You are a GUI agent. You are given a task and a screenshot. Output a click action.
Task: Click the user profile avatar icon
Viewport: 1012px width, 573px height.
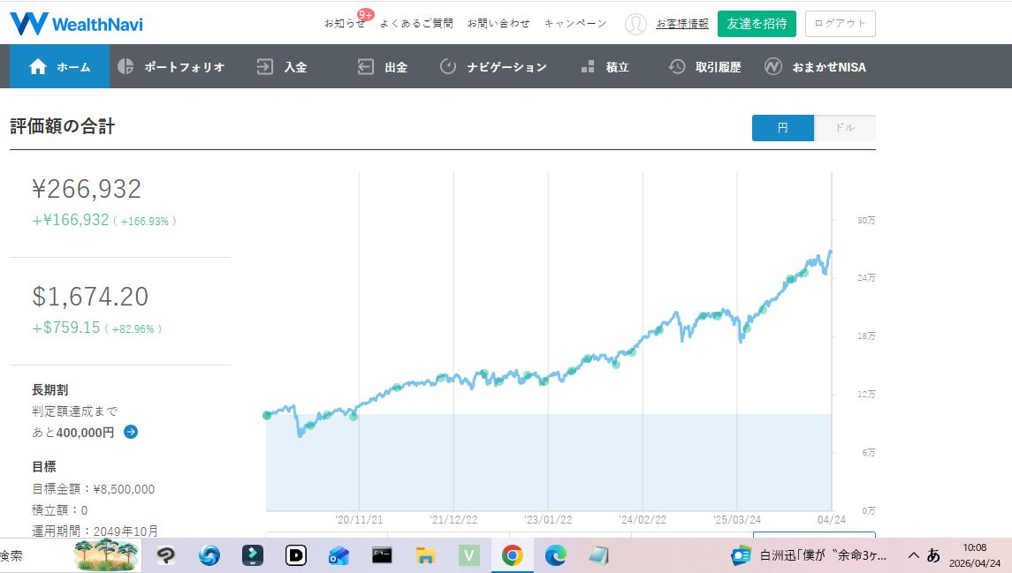(x=635, y=24)
